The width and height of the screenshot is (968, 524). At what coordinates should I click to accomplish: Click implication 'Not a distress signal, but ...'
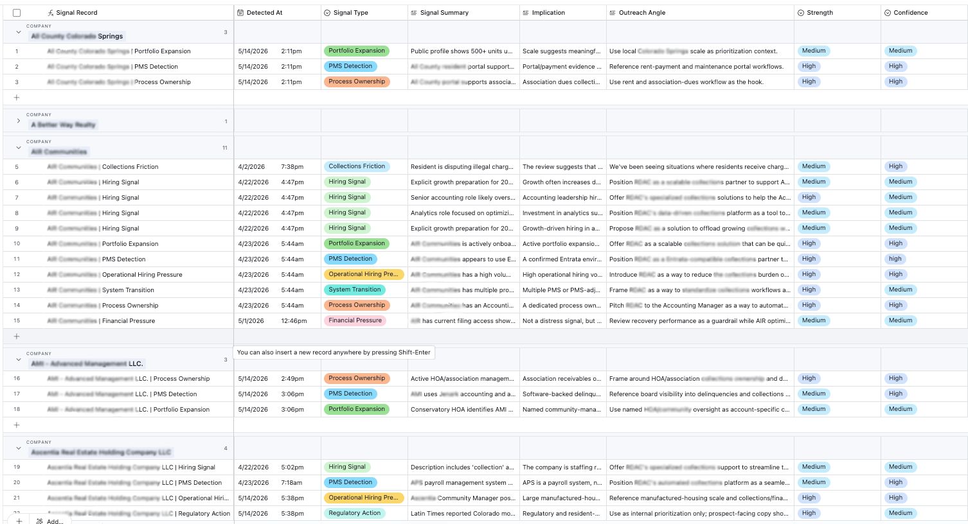click(562, 321)
